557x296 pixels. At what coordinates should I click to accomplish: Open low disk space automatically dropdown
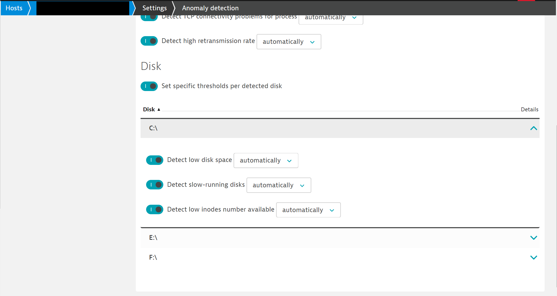point(266,160)
